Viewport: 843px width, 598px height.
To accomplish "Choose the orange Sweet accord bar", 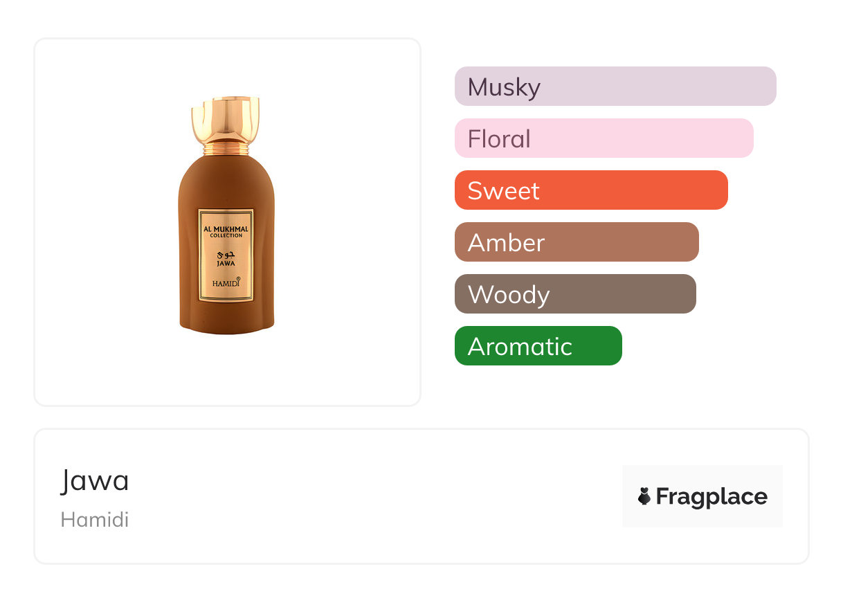I will click(x=591, y=190).
